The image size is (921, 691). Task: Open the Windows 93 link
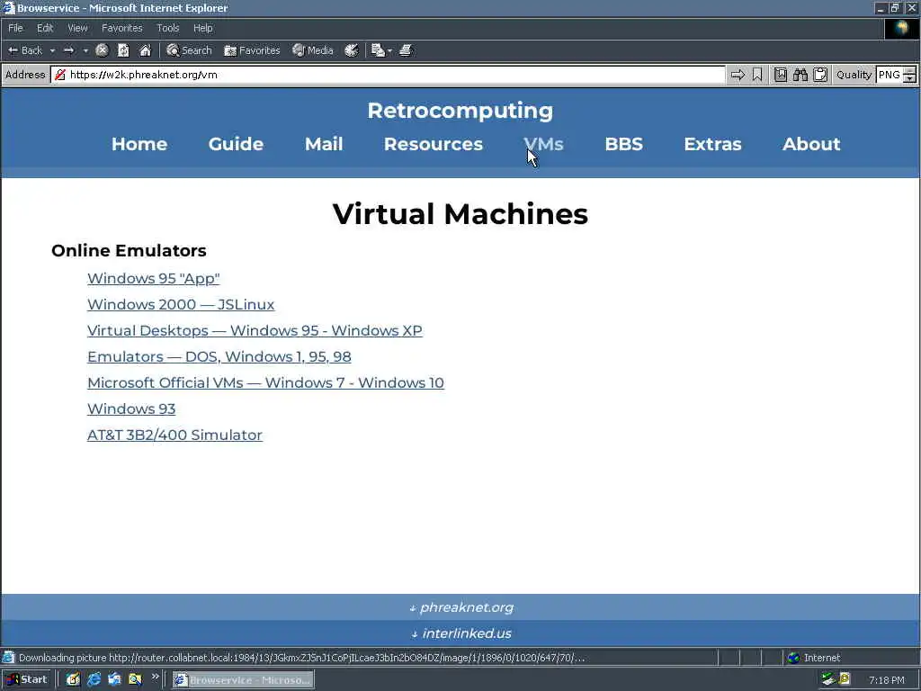coord(131,409)
